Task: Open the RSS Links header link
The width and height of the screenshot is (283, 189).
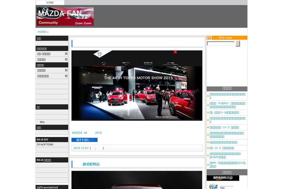Action: (225, 38)
